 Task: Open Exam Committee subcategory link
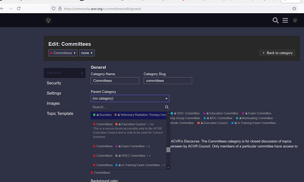click(256, 113)
